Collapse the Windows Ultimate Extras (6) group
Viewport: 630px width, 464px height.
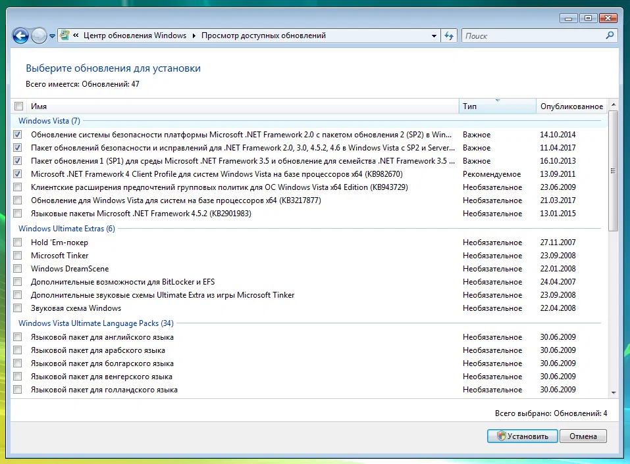point(66,229)
